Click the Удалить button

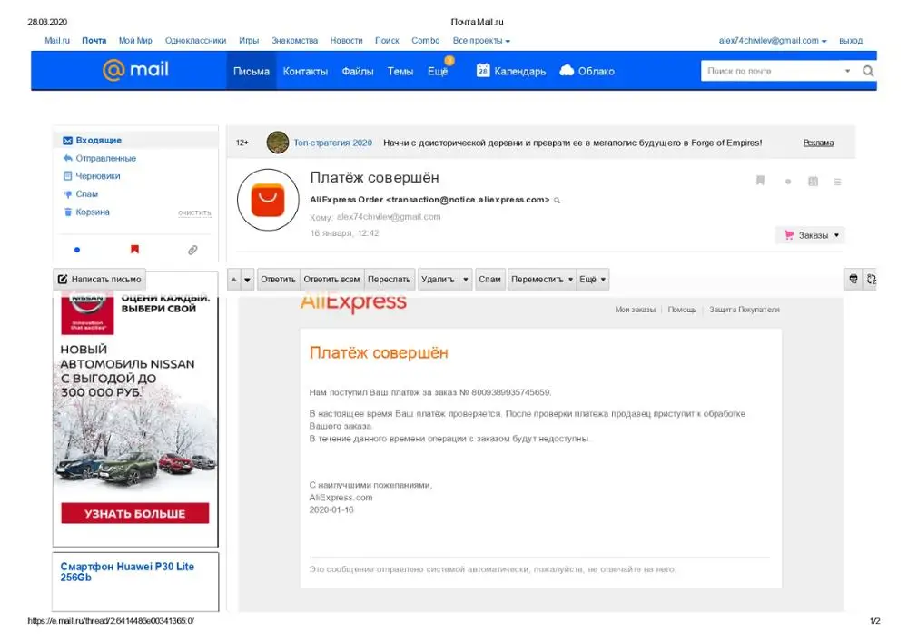click(438, 279)
